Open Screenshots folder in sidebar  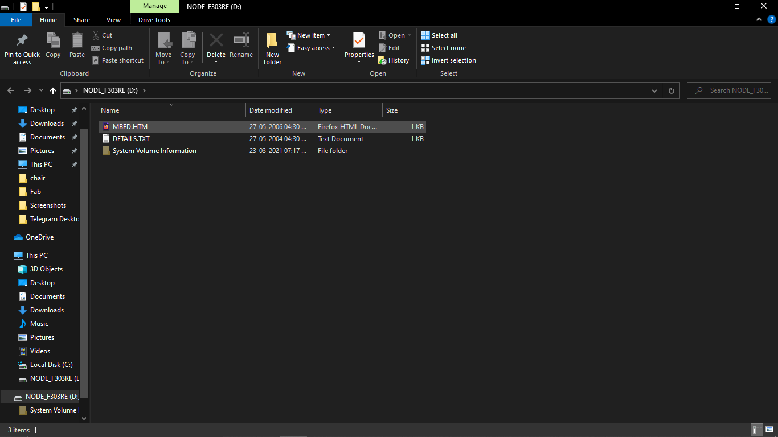[x=48, y=205]
